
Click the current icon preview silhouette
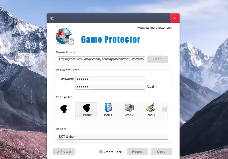[64, 109]
